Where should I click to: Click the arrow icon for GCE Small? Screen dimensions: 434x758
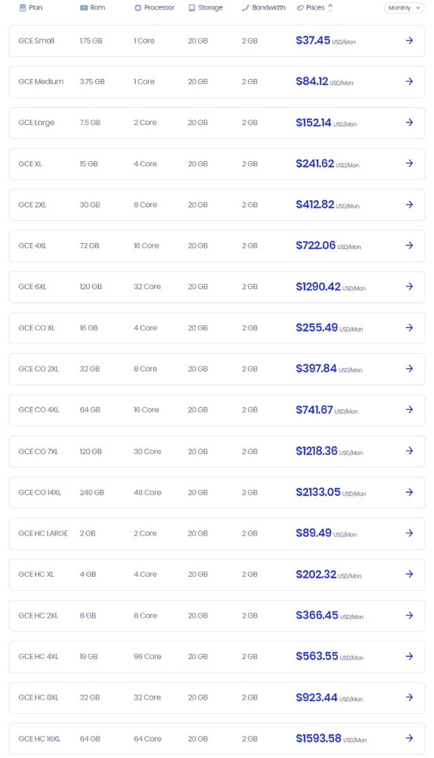(409, 40)
